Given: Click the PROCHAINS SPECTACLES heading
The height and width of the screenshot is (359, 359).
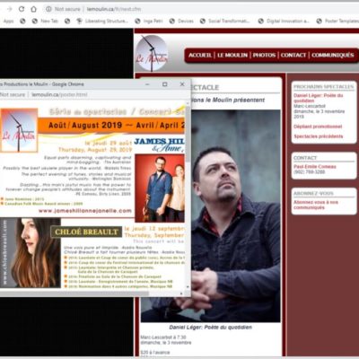Looking at the screenshot, I should [x=324, y=87].
